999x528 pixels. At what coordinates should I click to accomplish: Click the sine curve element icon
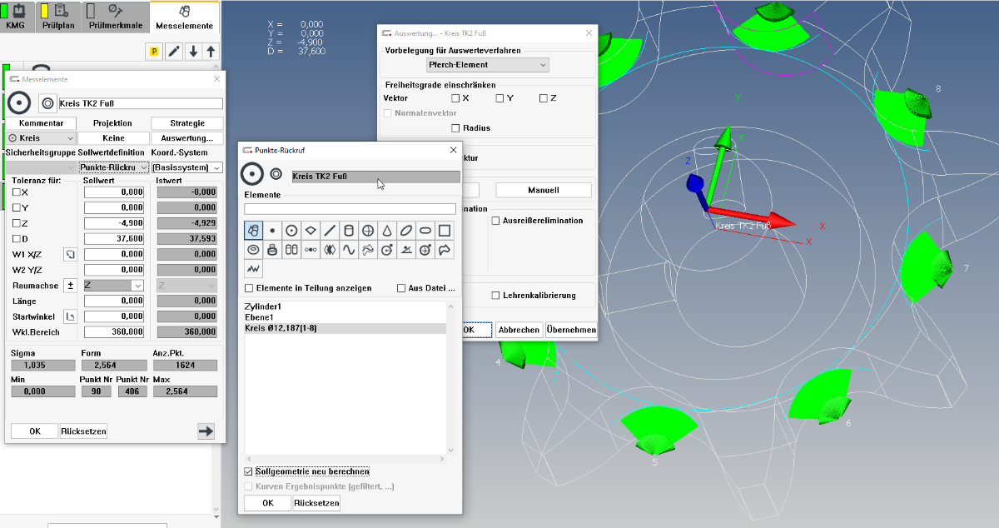coord(349,249)
